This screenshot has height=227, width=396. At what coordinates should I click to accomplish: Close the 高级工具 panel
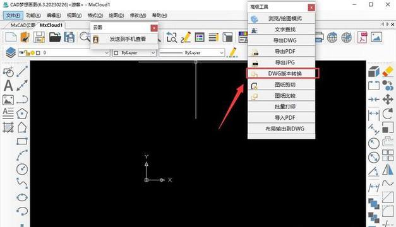(311, 8)
